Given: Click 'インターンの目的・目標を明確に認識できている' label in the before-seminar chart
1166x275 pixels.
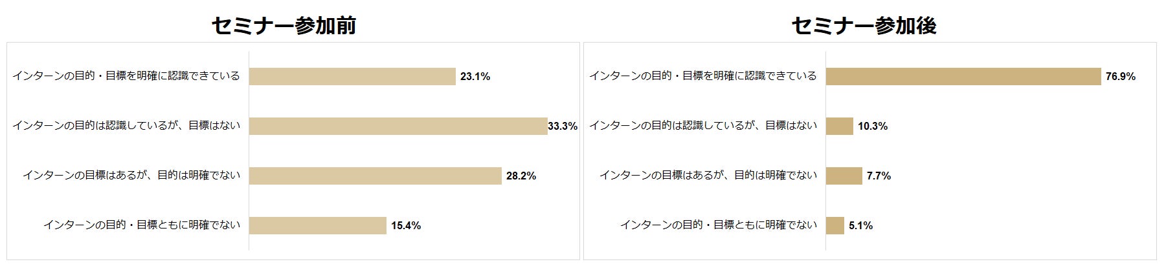Looking at the screenshot, I should point(126,76).
